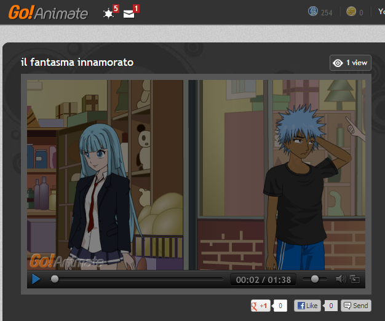The image size is (385, 321).
Task: Click the video seek bar track
Action: tap(137, 279)
